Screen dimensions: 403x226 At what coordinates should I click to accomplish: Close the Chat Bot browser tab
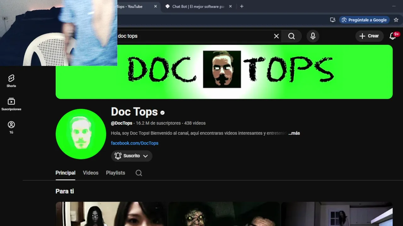click(x=230, y=6)
